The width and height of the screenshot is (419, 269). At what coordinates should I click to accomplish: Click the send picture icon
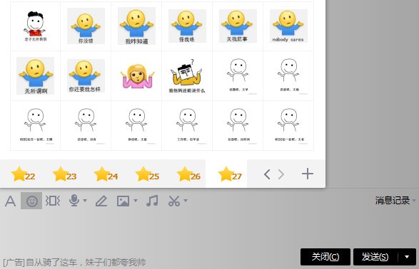(x=123, y=201)
